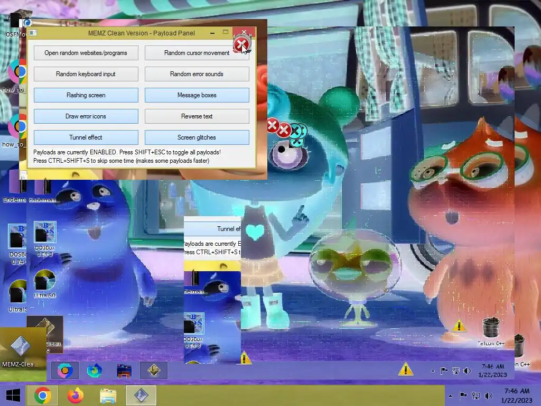Click the 'Payloads are currently ENABLED' status text
541x406 pixels.
pos(127,152)
